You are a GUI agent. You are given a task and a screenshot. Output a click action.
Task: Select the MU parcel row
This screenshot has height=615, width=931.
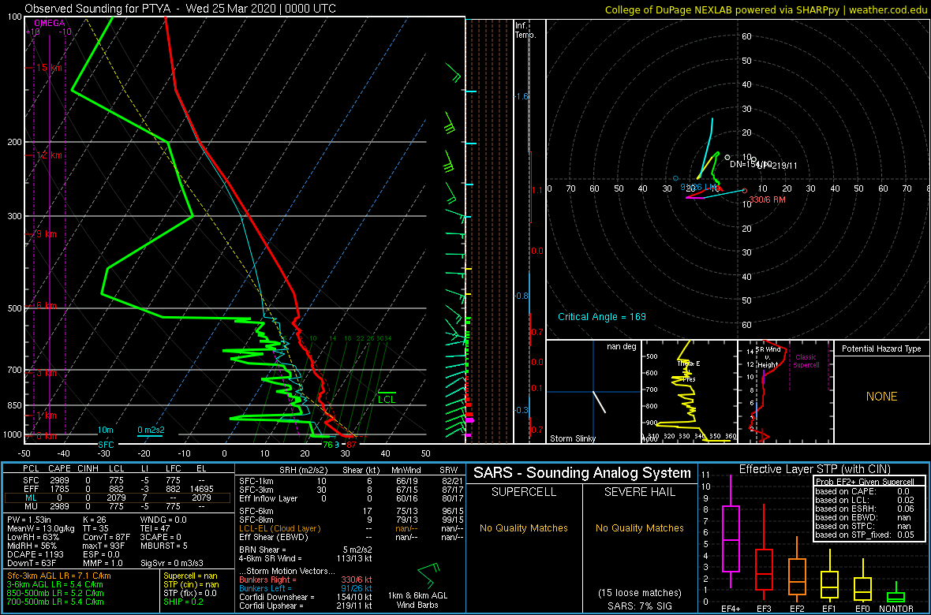(x=118, y=508)
